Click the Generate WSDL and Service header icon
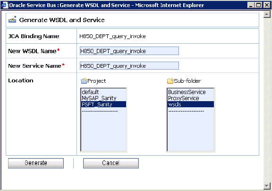The width and height of the screenshot is (272, 191). 12,20
